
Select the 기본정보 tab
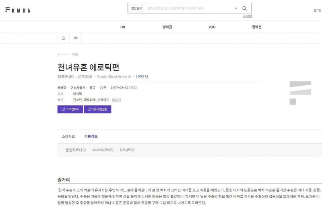tap(91, 136)
